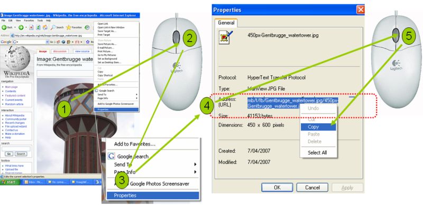
Task: Click OK in the Properties dialog
Action: click(x=277, y=188)
